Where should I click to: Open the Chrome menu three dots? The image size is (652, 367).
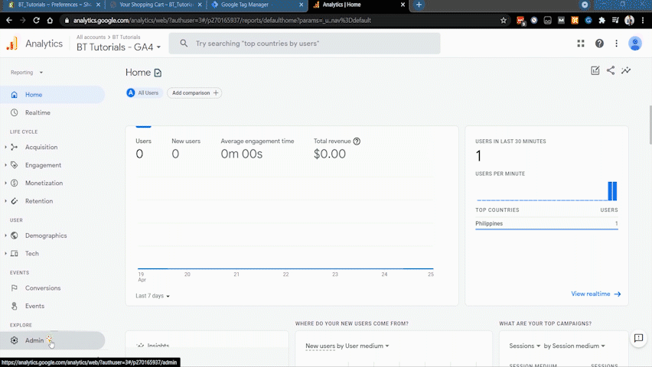(643, 21)
